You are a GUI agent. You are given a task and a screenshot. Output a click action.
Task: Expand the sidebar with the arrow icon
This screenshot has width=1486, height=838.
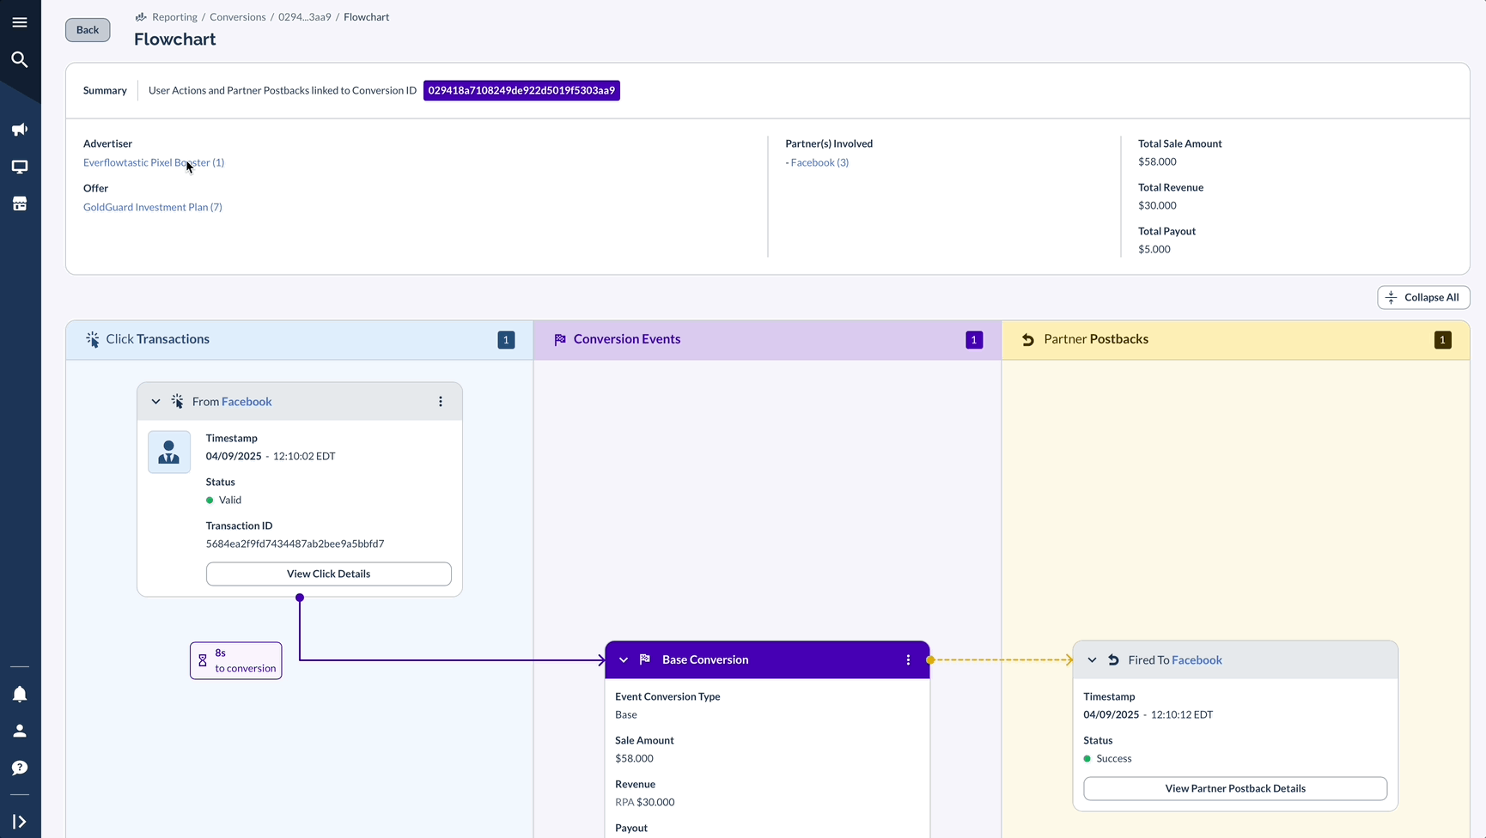click(20, 822)
